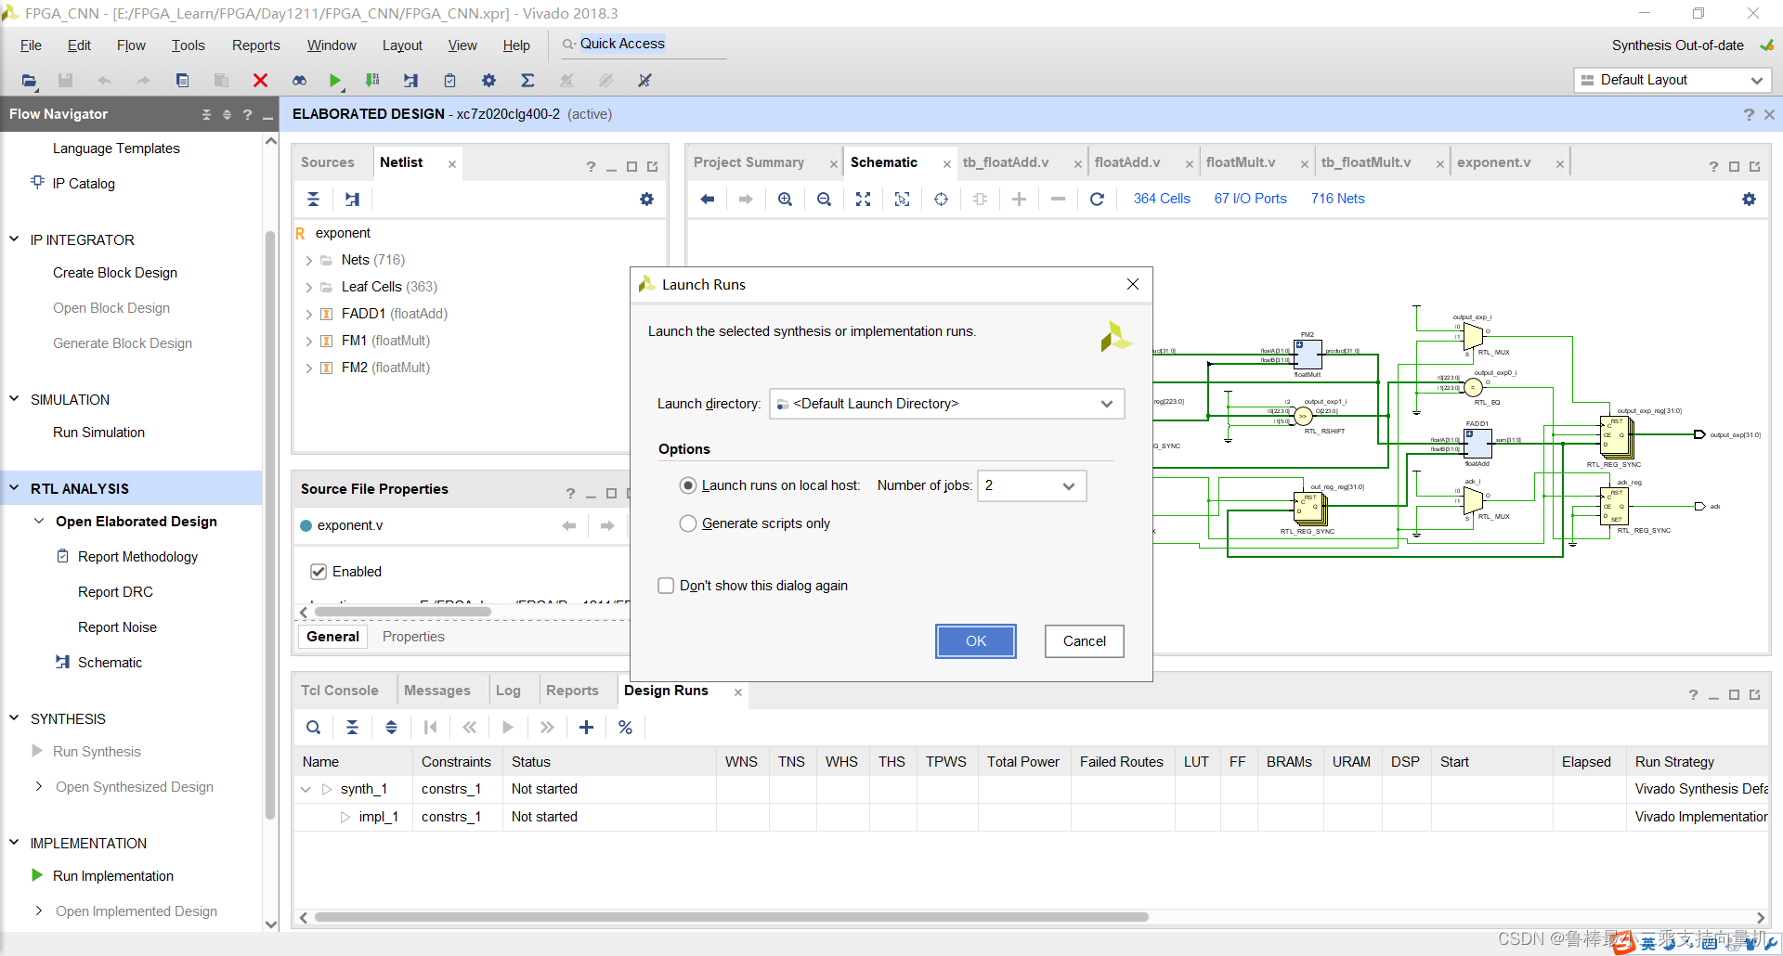Click the 67 I/O Ports link
The height and width of the screenshot is (956, 1783).
click(1250, 199)
